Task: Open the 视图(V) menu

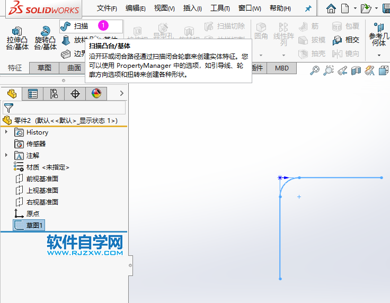Action: pos(164,8)
